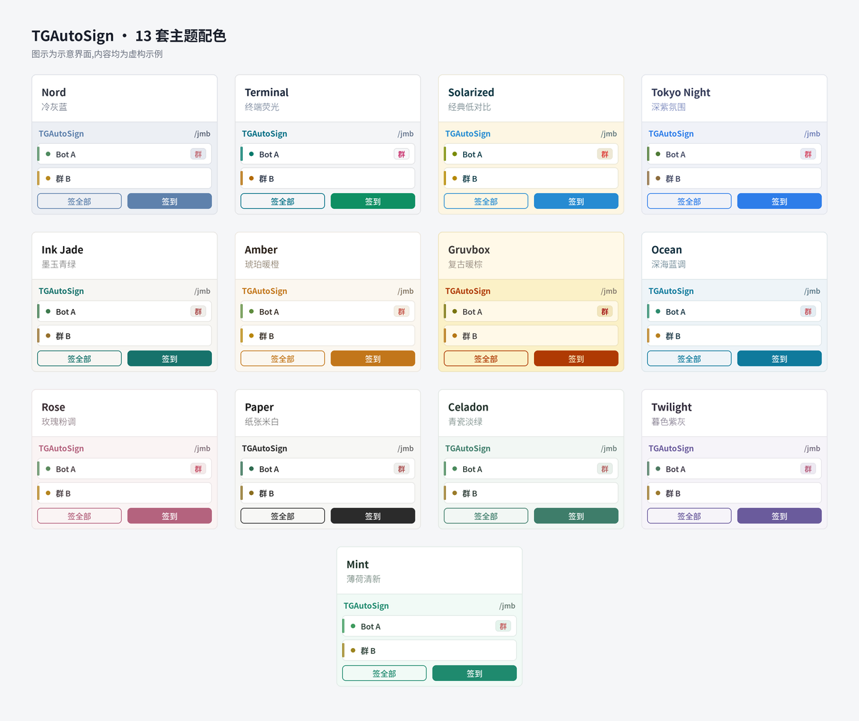Select Bot A row in Mint card
The width and height of the screenshot is (859, 721).
click(429, 626)
